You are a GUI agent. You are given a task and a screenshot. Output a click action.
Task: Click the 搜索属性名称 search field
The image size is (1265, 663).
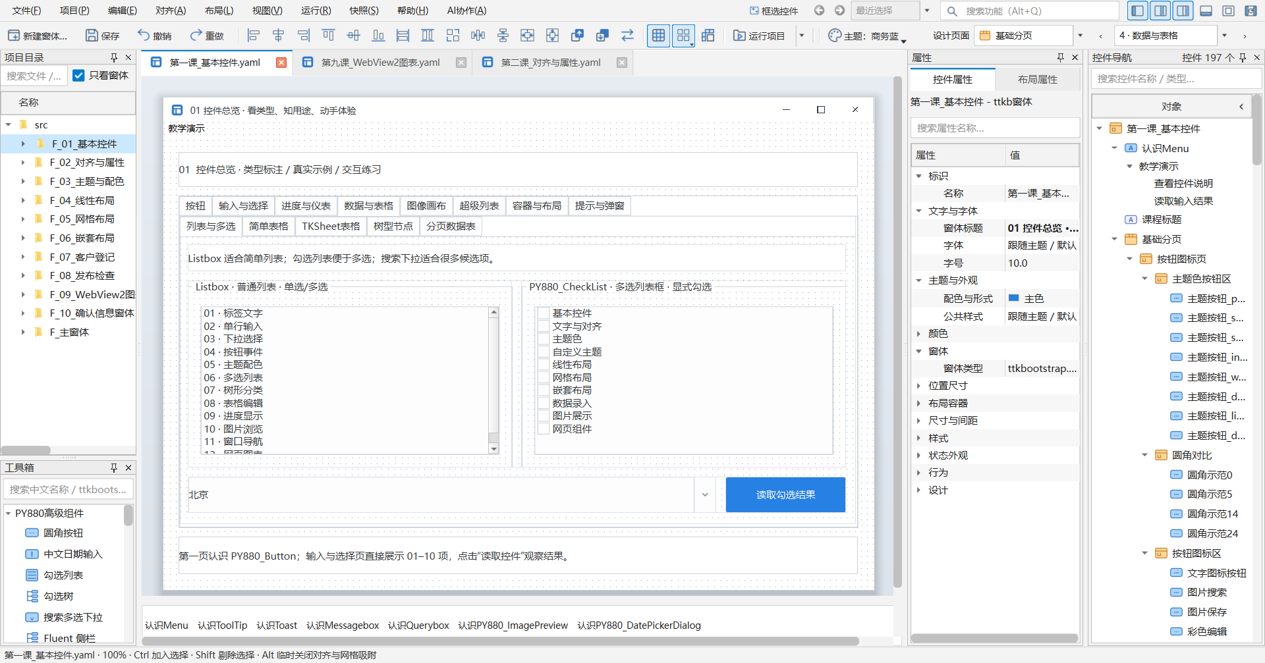click(x=995, y=128)
